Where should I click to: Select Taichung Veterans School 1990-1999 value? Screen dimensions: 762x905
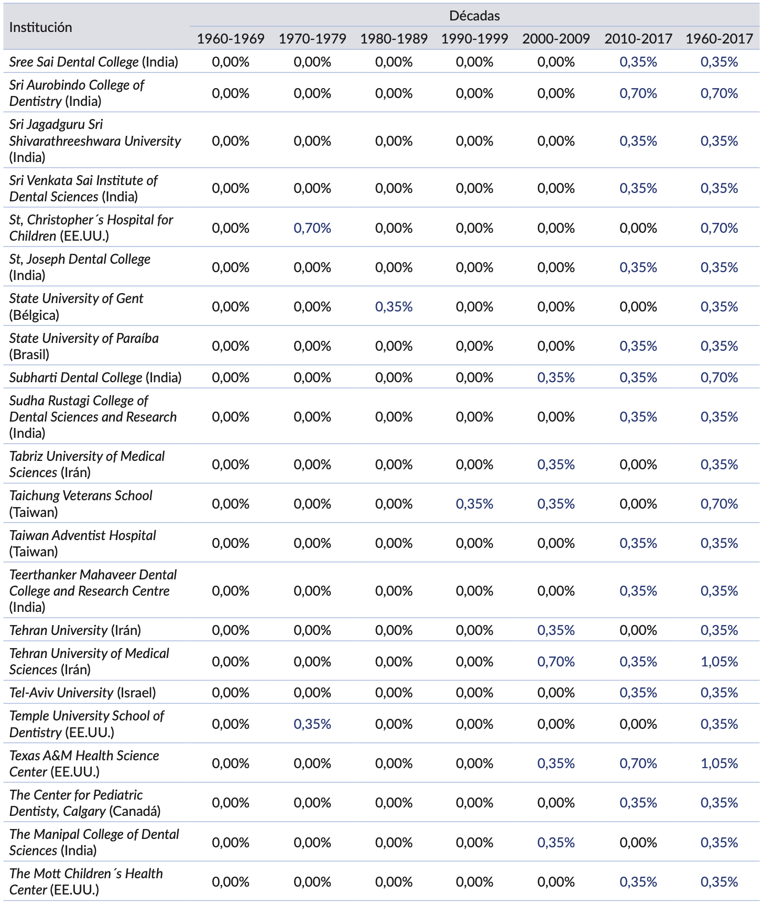click(x=474, y=504)
